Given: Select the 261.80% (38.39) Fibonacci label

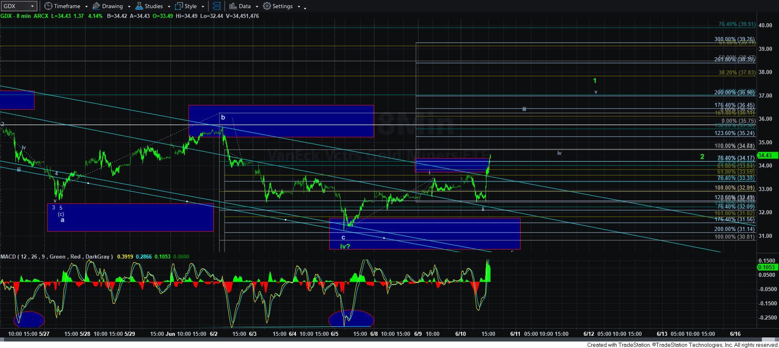Looking at the screenshot, I should tap(735, 59).
